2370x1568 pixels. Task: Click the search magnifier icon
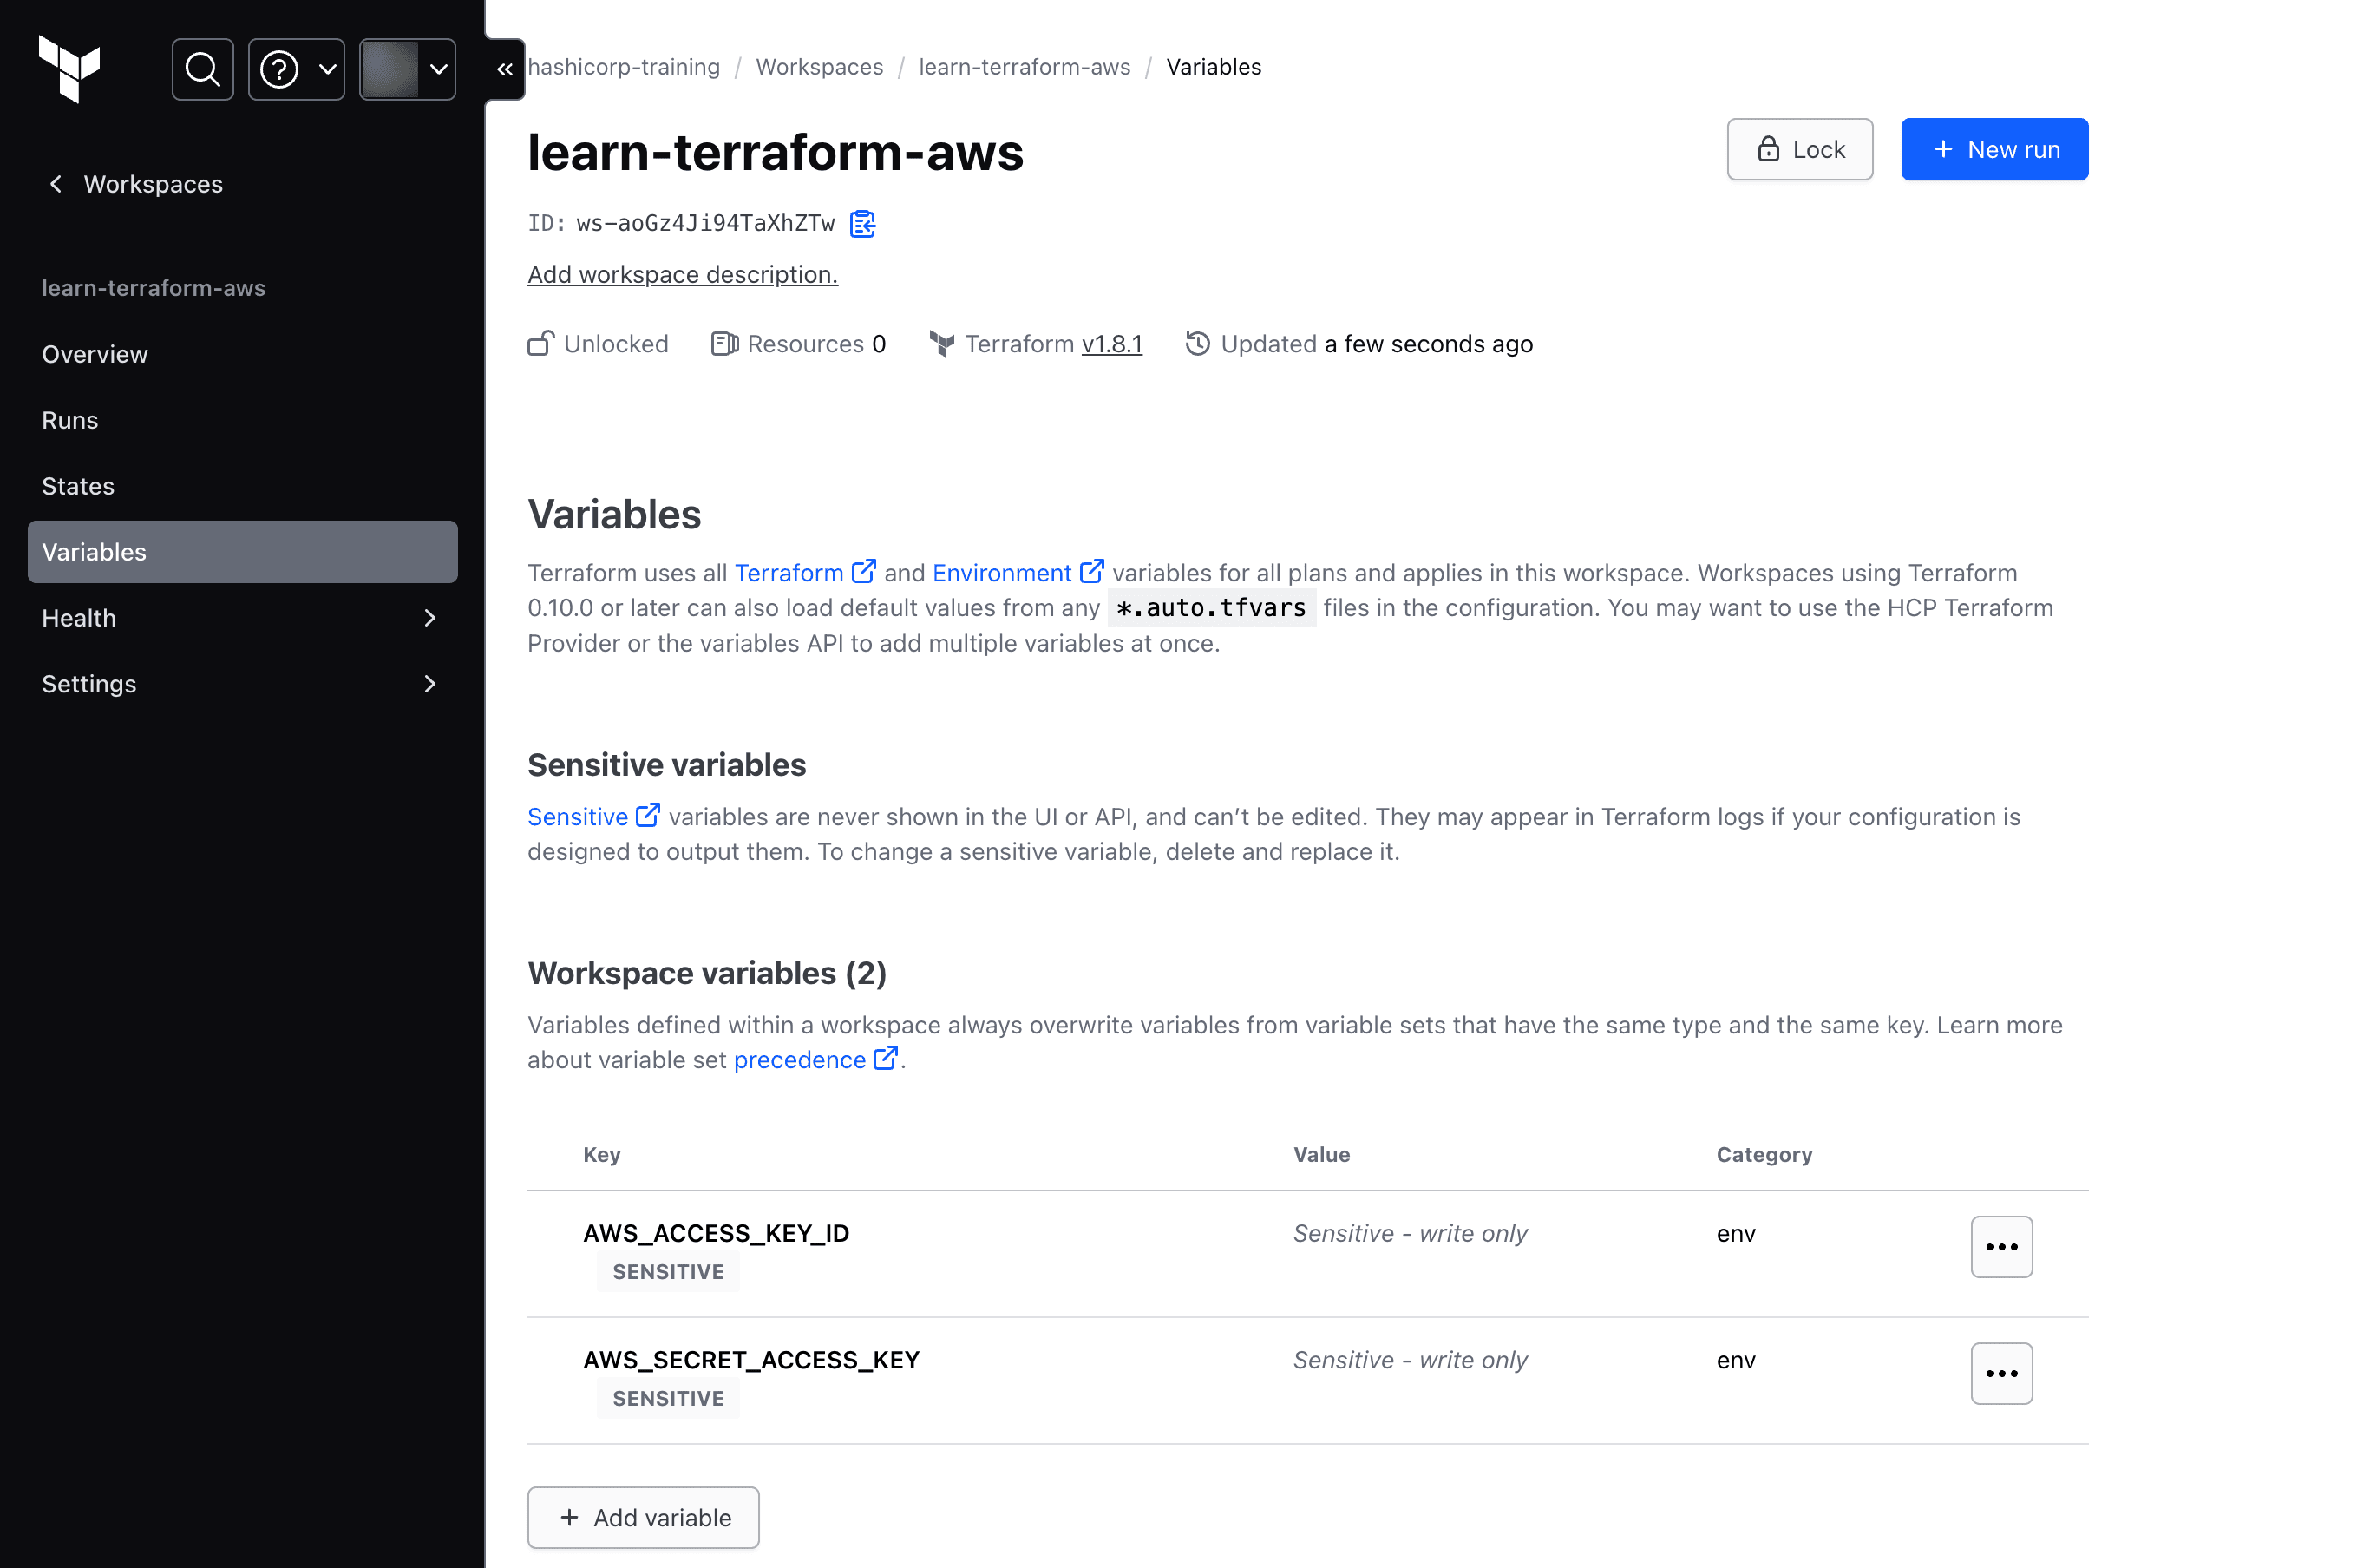pyautogui.click(x=201, y=69)
